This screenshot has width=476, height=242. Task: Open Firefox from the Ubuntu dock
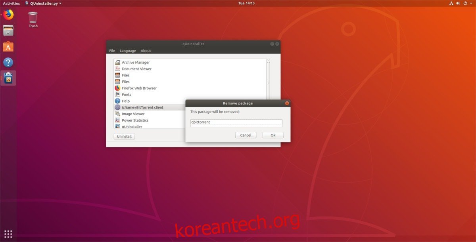click(8, 14)
